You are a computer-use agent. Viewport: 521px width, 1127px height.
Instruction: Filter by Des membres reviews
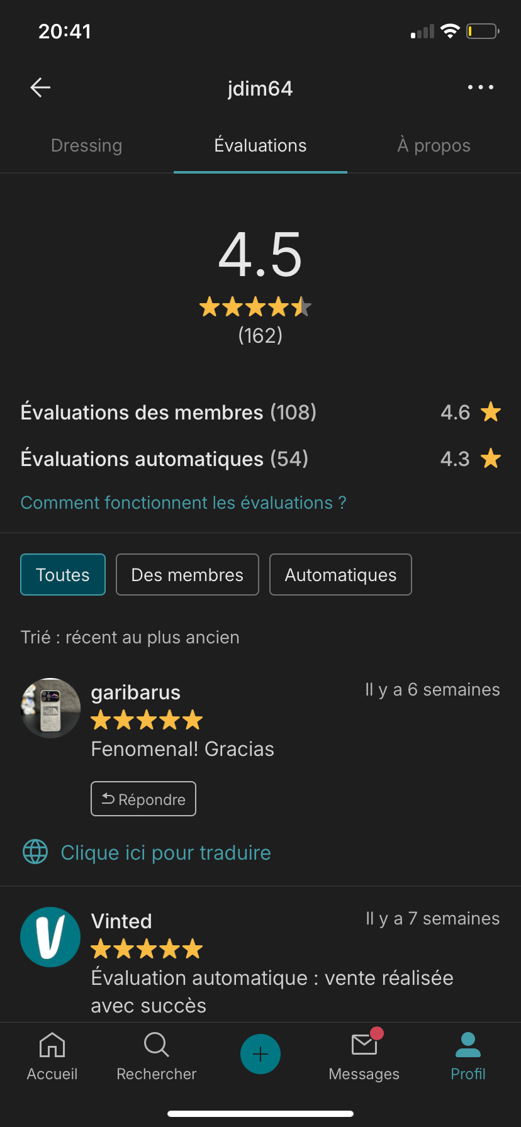tap(188, 575)
